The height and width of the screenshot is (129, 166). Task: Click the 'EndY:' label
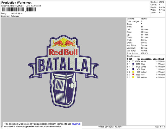[129, 43]
